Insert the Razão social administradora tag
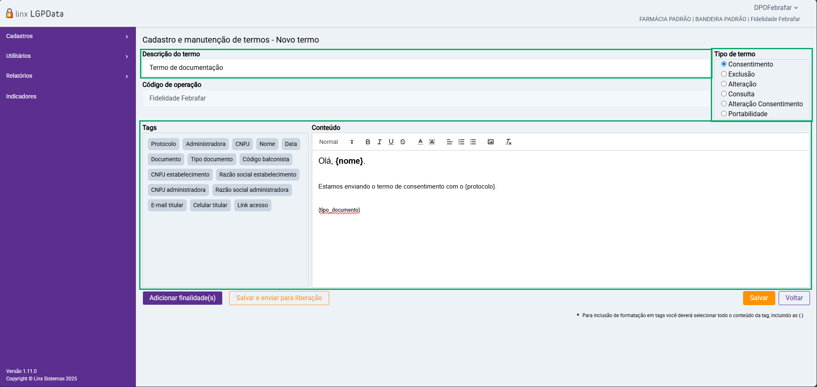Screen dimensions: 817x387 (252, 190)
